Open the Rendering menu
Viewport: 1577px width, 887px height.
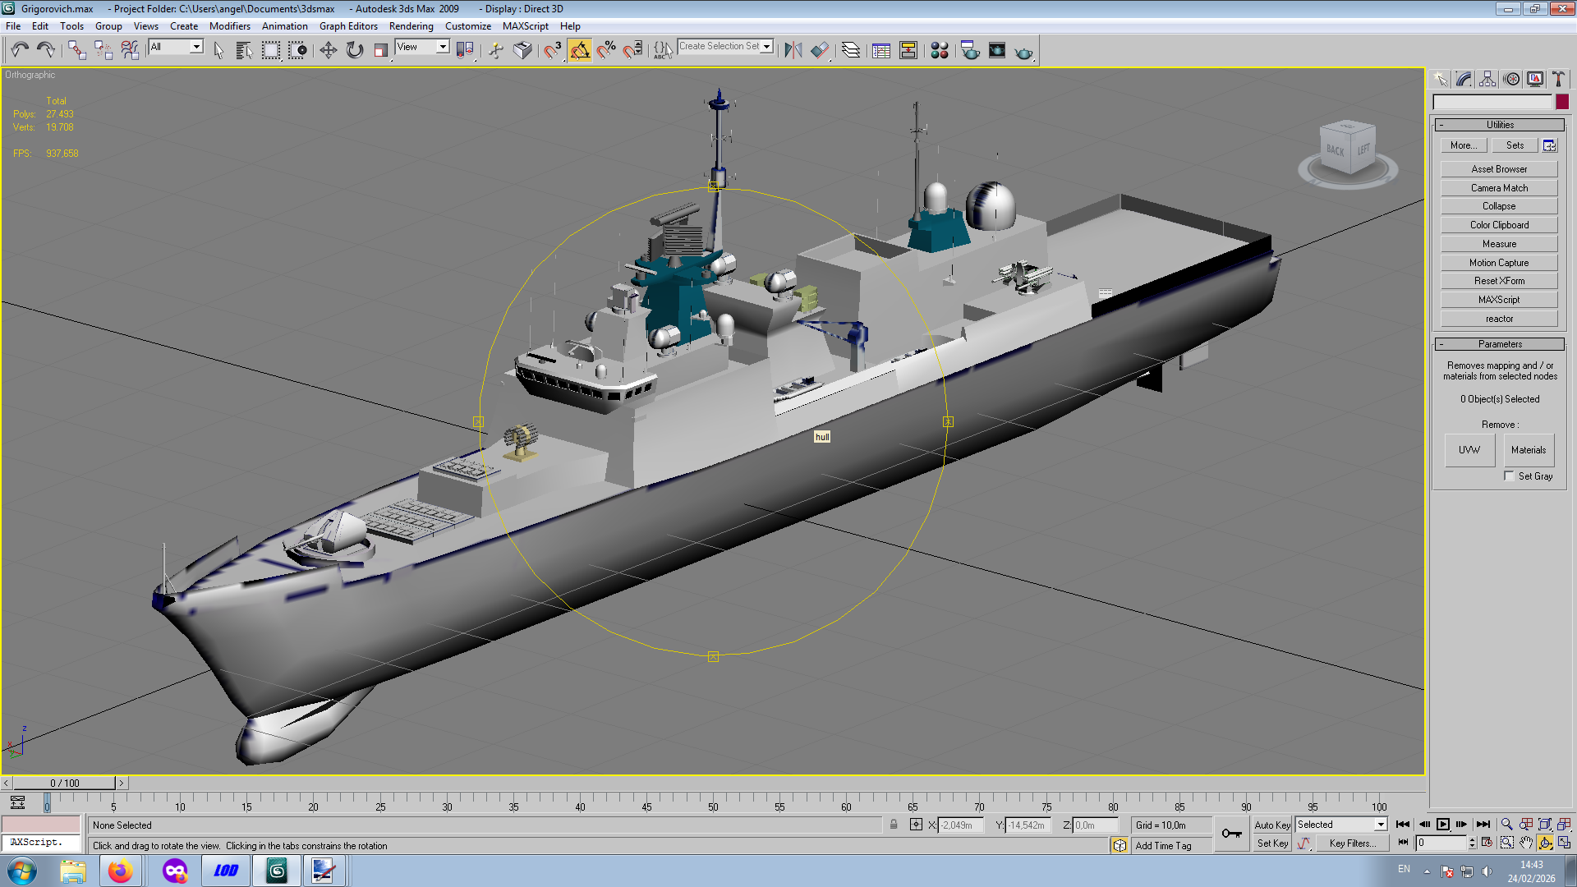(411, 26)
